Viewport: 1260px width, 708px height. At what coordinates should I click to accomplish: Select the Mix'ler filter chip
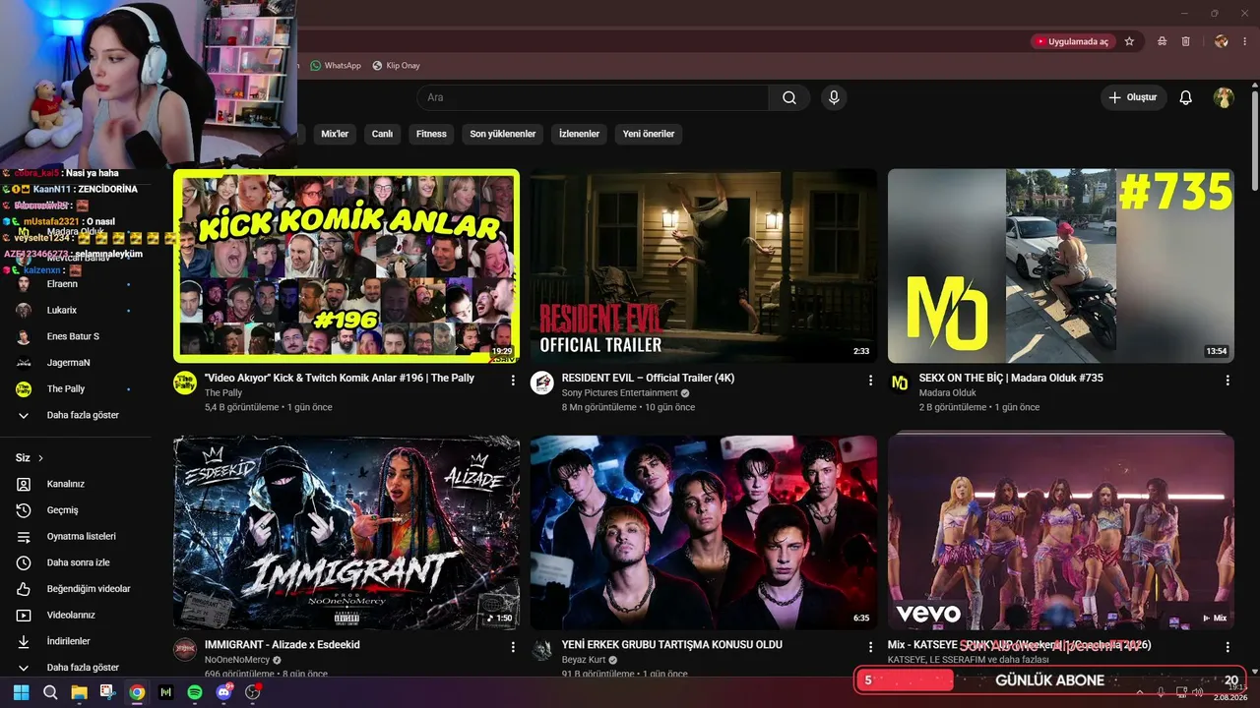coord(335,134)
